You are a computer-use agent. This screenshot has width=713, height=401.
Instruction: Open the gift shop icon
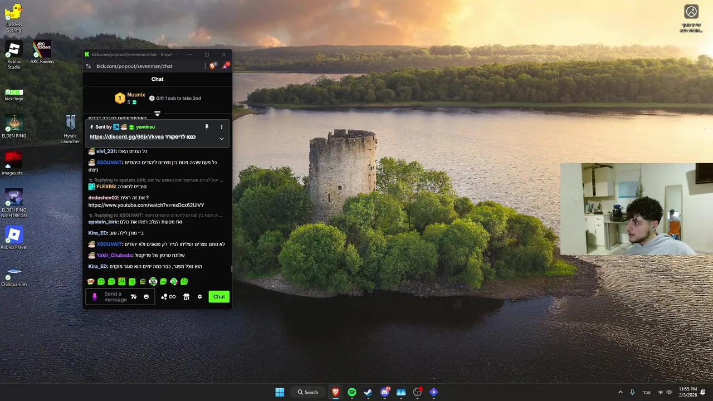(x=187, y=297)
